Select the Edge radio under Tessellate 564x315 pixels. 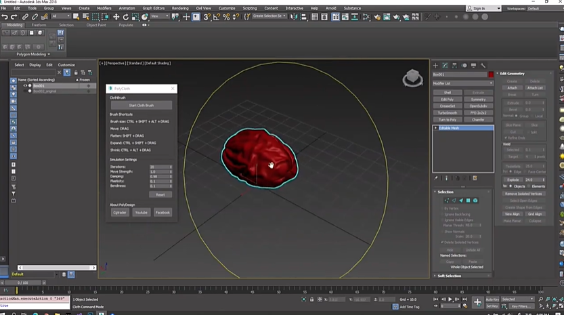511,171
